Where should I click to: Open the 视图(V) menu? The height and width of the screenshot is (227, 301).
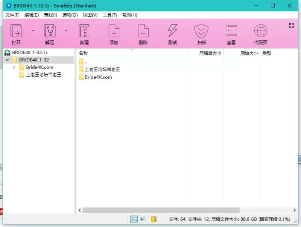pyautogui.click(x=90, y=15)
